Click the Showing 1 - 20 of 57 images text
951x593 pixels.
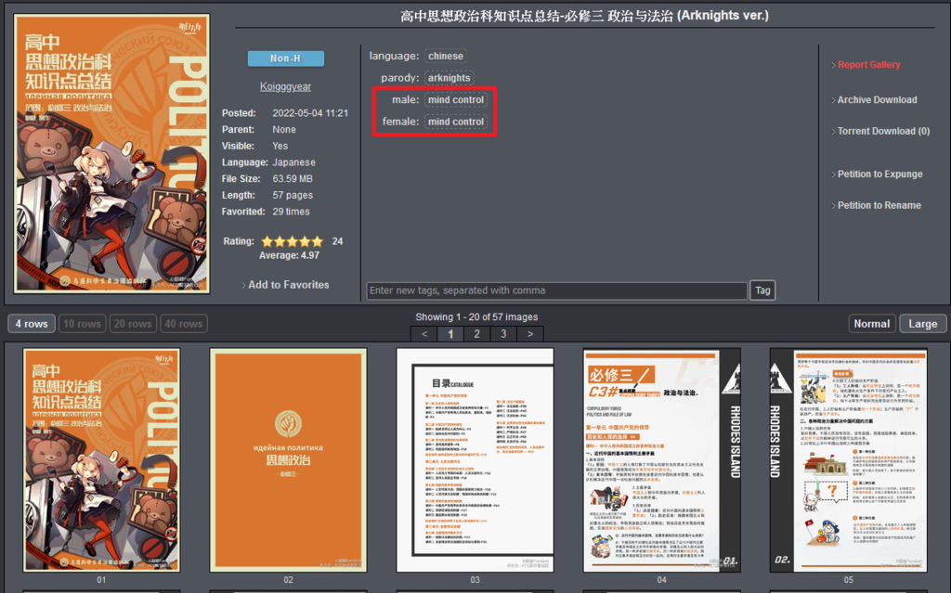click(476, 317)
